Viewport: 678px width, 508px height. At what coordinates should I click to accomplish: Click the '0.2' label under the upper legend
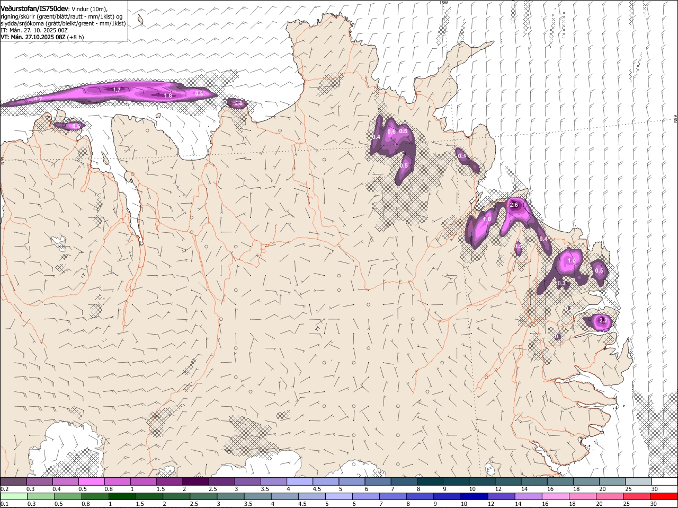coord(4,489)
